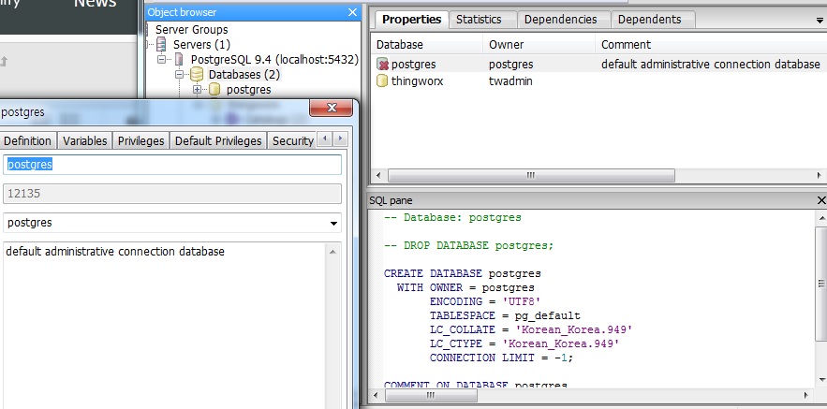Click the '-- Database: postgres' comment line
The height and width of the screenshot is (409, 827).
click(452, 217)
